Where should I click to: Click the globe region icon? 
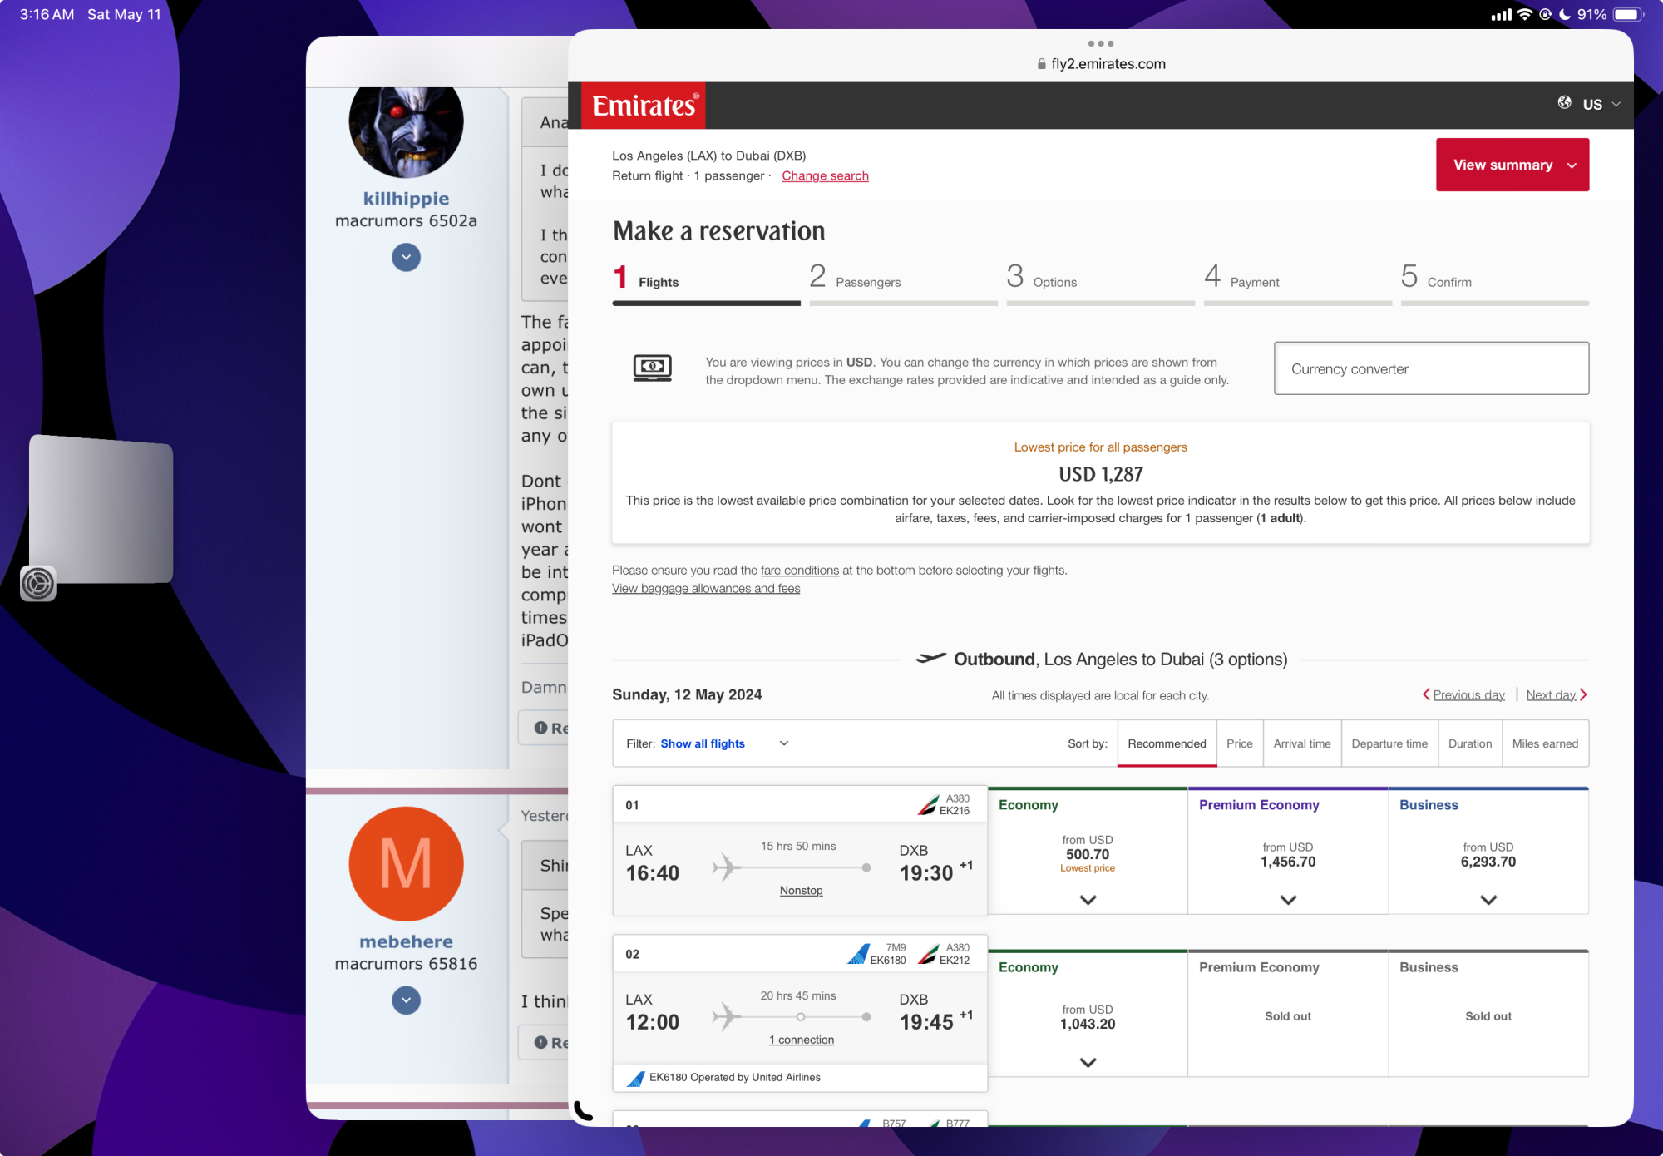[x=1564, y=102]
